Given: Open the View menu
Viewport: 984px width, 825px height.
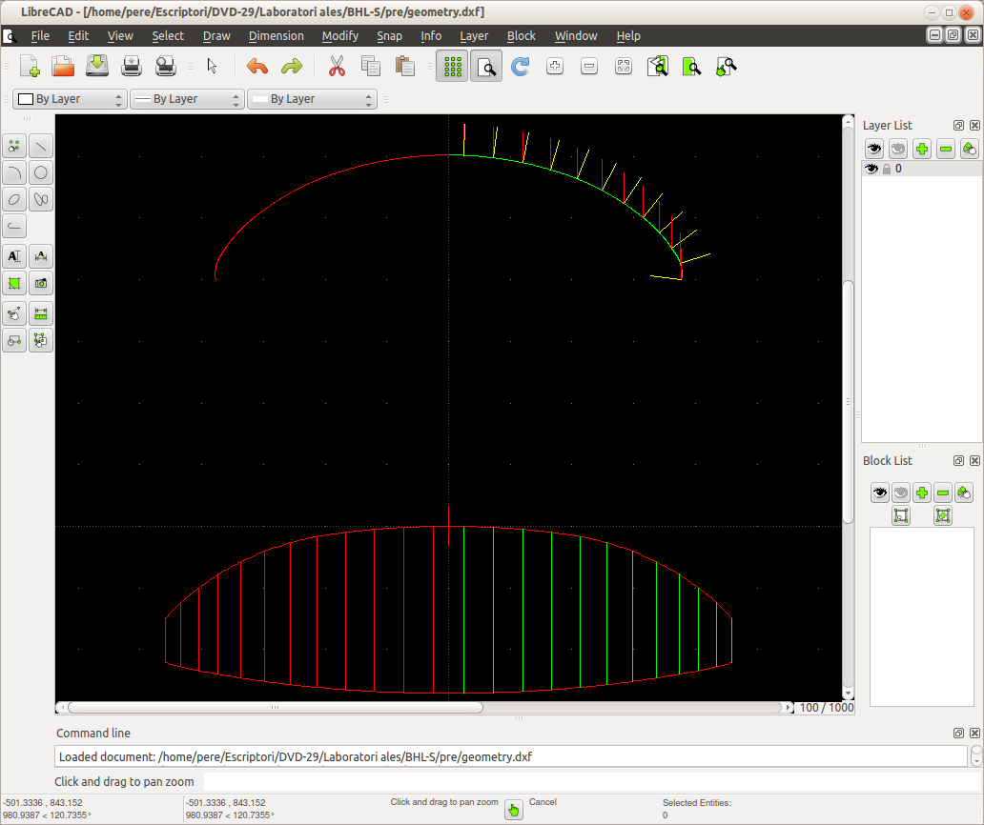Looking at the screenshot, I should coord(120,36).
